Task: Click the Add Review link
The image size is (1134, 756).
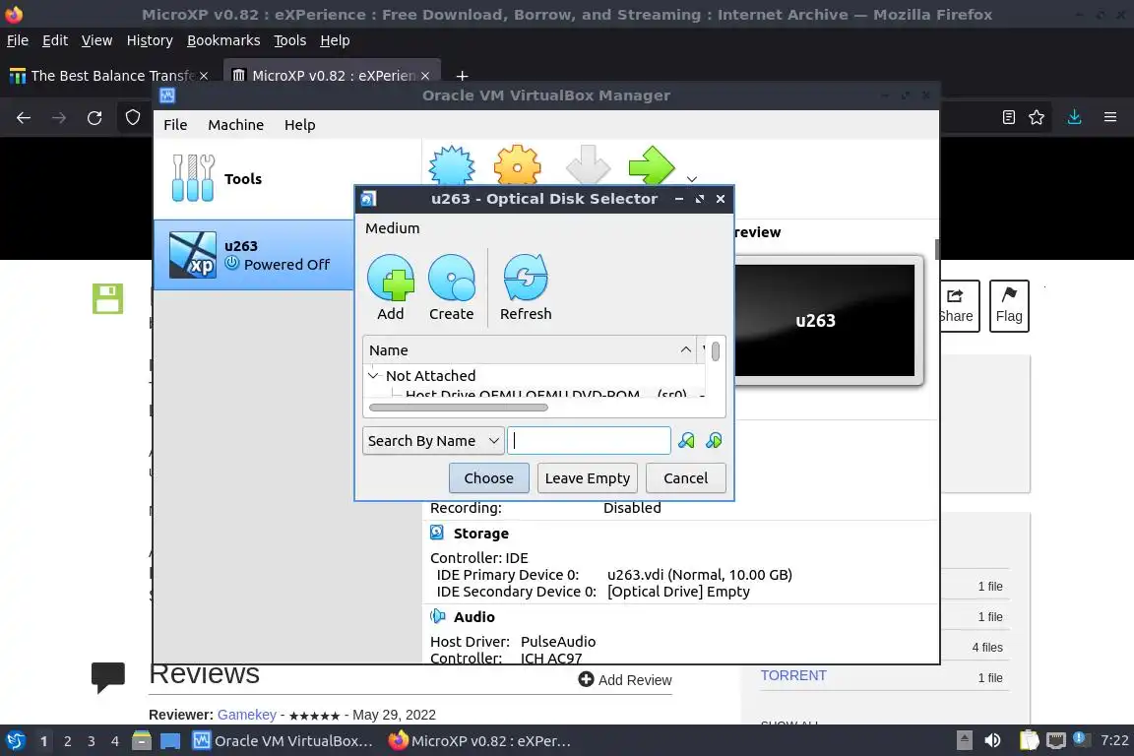Action: pyautogui.click(x=625, y=680)
